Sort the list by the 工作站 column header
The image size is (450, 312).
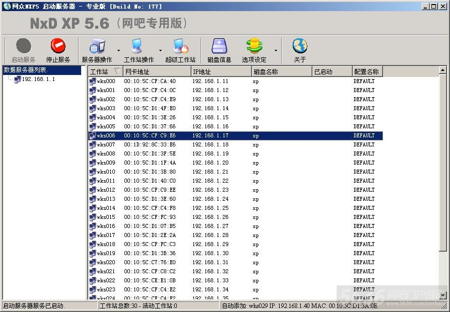point(106,71)
